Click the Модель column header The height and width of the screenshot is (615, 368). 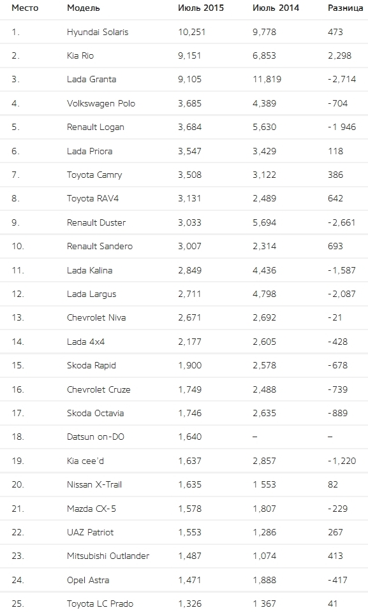pos(83,8)
